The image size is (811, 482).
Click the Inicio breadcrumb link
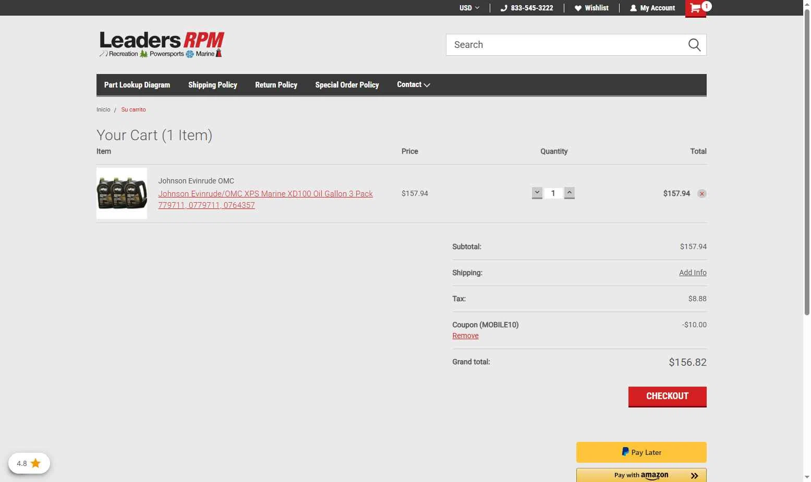(103, 109)
